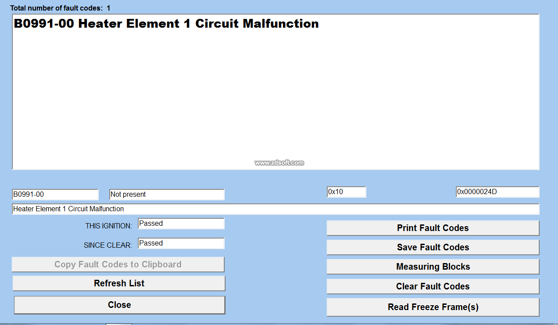558x325 pixels.
Task: Click the 'Total number of fault codes' label
Action: point(60,8)
